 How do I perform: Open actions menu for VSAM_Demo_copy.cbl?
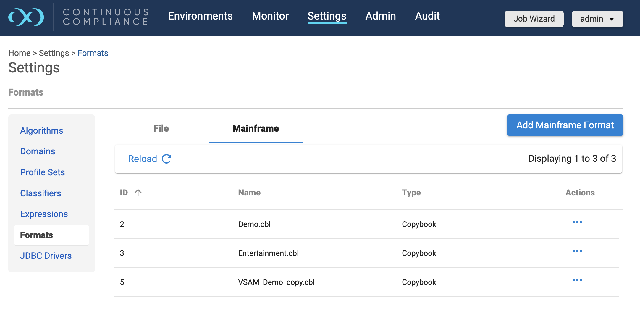(x=577, y=280)
